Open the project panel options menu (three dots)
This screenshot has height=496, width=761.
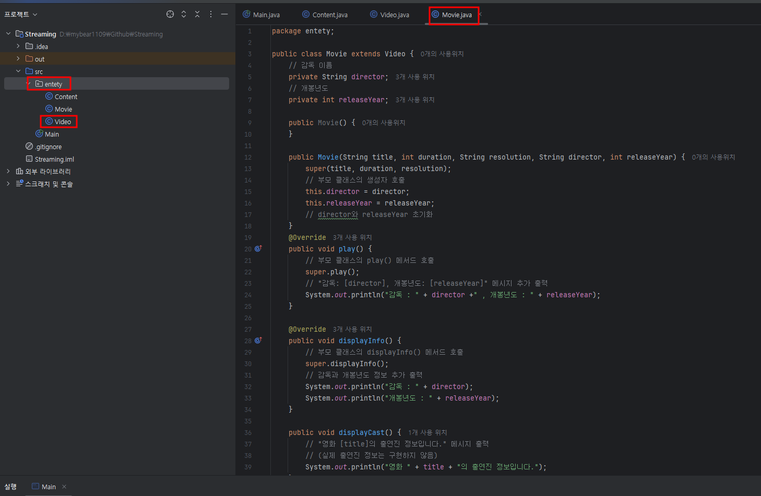[211, 14]
